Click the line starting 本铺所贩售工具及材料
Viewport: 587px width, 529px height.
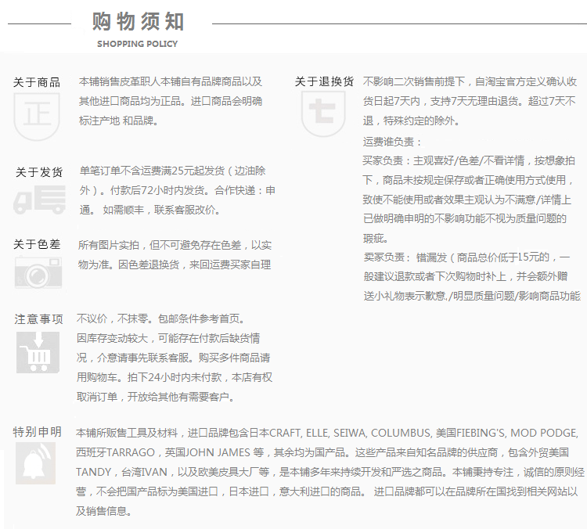tap(327, 434)
